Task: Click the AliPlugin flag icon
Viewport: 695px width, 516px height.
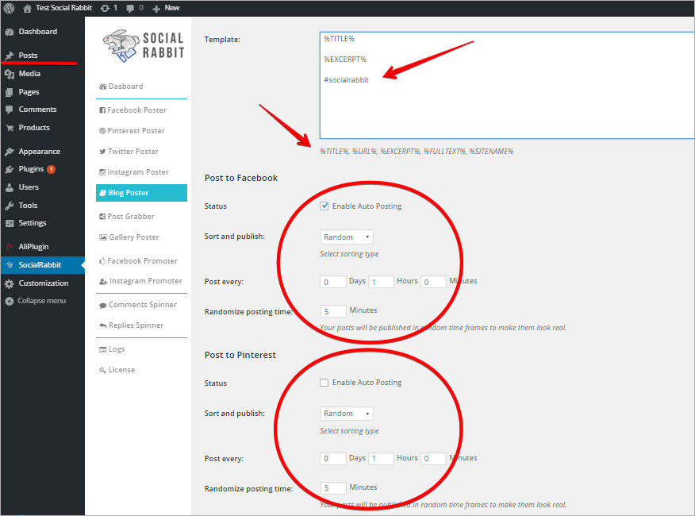Action: tap(10, 247)
